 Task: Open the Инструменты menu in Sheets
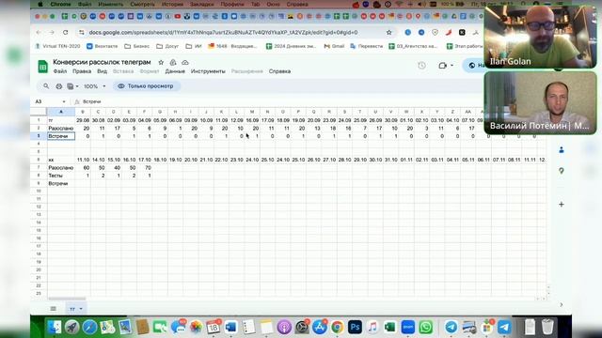click(x=208, y=71)
